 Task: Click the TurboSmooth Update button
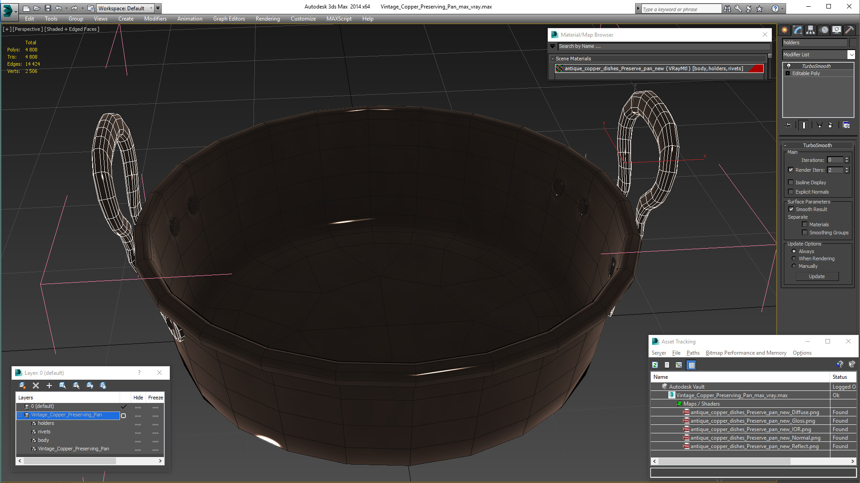point(817,276)
